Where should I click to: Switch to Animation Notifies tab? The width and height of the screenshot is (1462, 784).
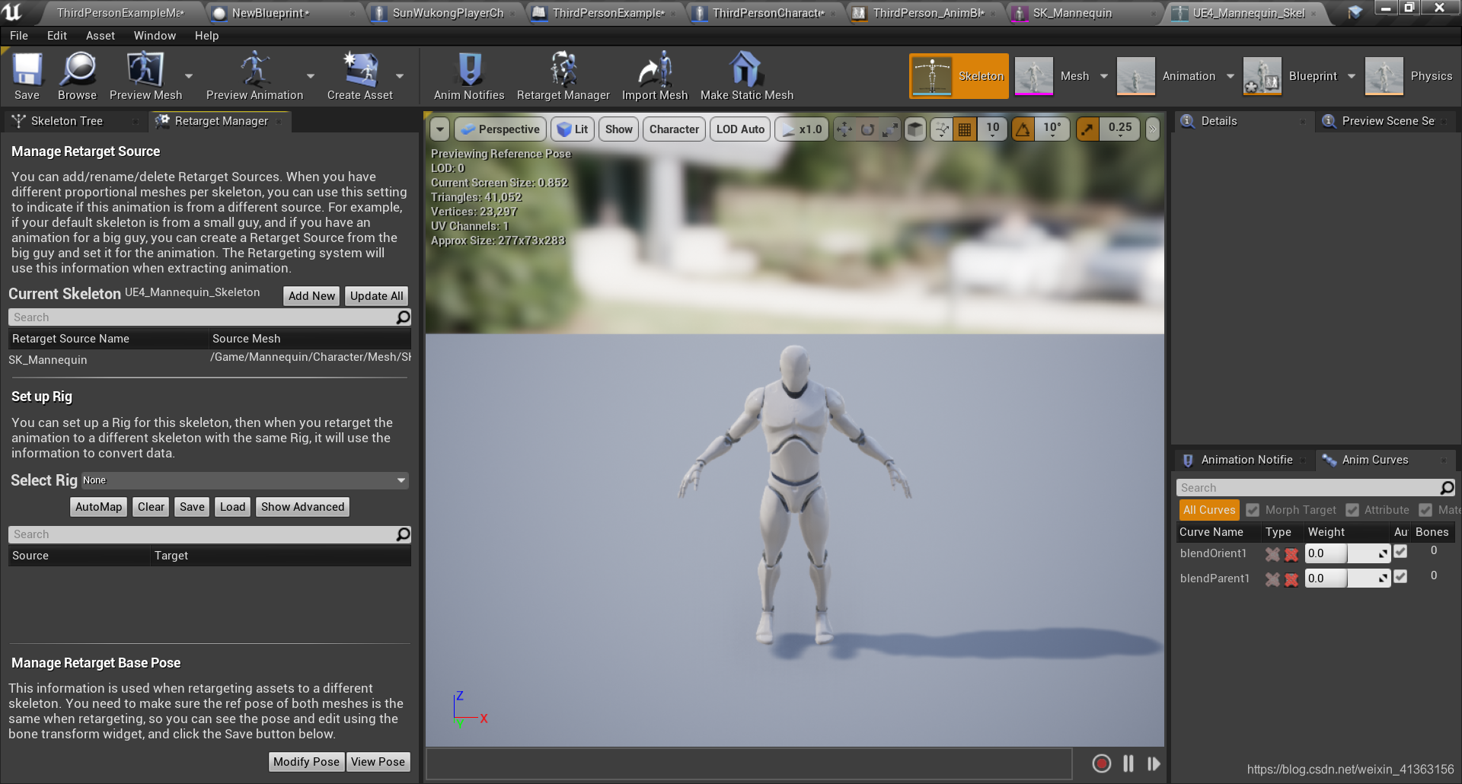[x=1246, y=460]
